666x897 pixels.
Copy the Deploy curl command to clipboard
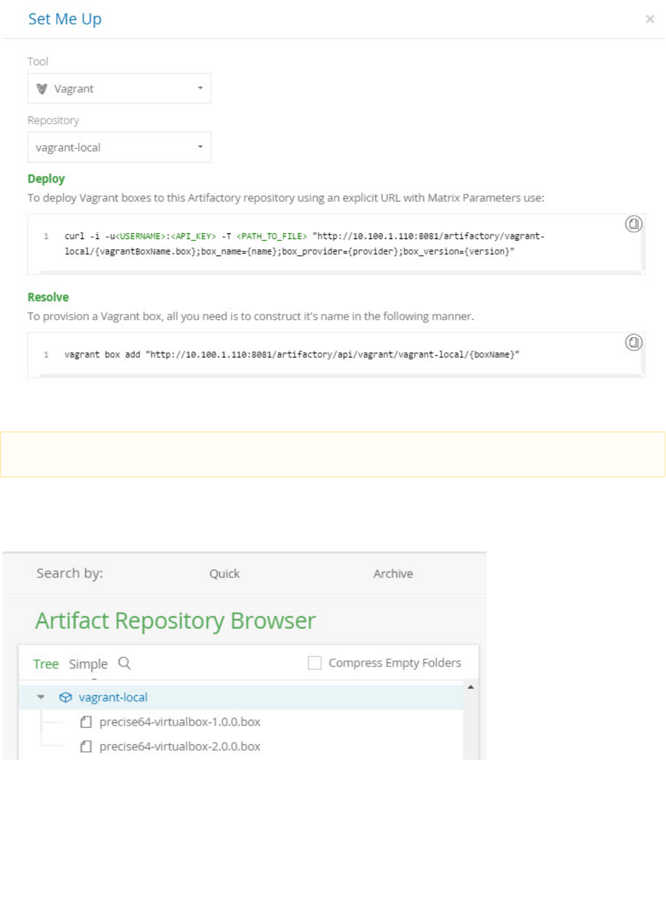(634, 224)
